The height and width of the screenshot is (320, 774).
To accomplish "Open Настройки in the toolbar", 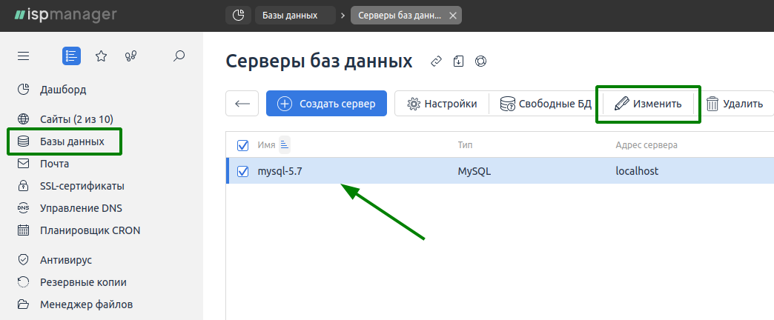I will click(442, 104).
